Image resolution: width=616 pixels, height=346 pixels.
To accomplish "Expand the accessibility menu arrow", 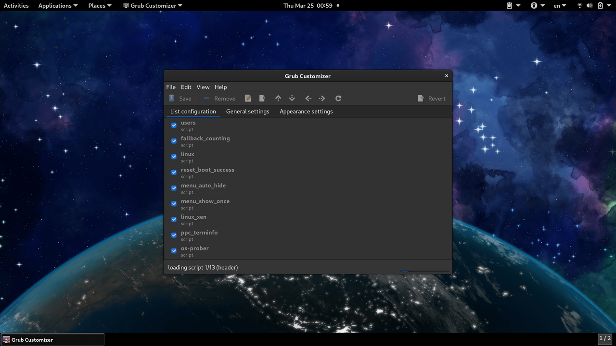I will click(x=542, y=6).
